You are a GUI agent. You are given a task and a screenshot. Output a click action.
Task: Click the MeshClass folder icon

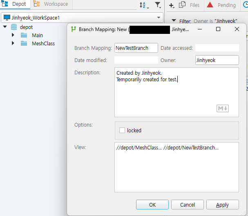click(x=24, y=43)
